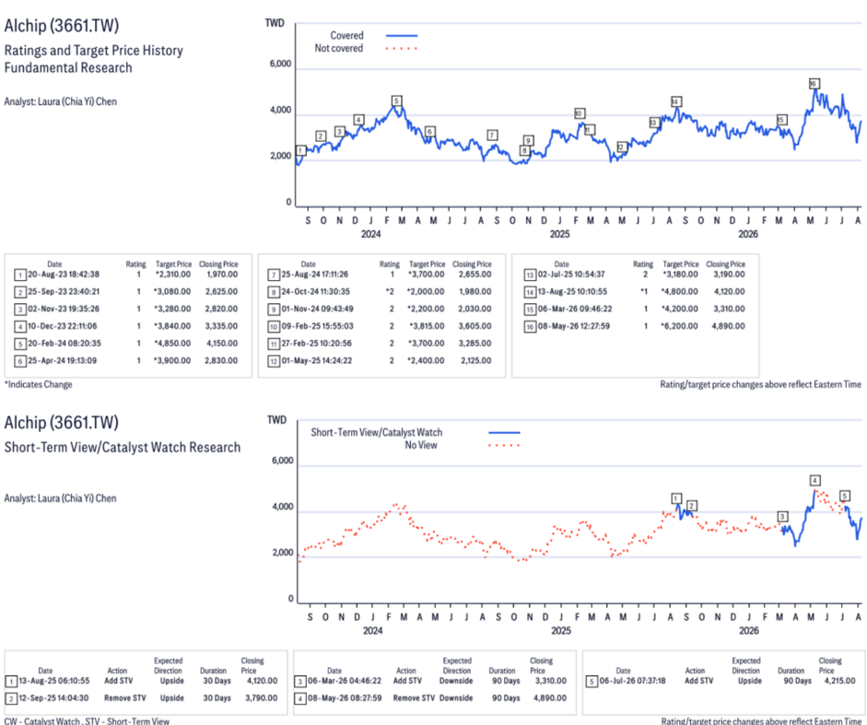This screenshot has width=867, height=725.
Task: Click 'Remove STV' in the 12-Sep-25 row
Action: point(125,698)
